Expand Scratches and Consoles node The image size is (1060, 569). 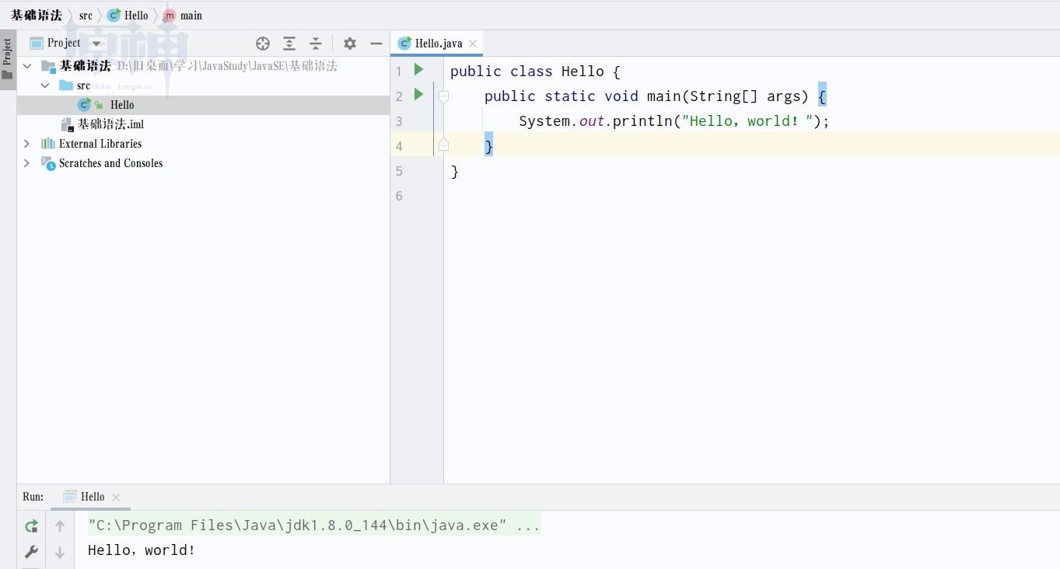[x=26, y=163]
